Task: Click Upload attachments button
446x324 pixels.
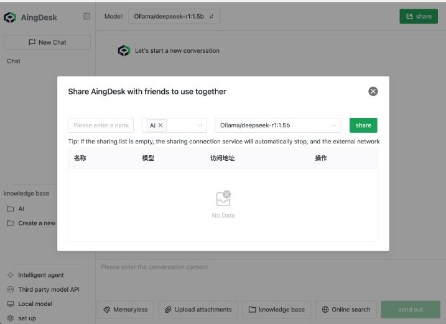Action: point(198,309)
